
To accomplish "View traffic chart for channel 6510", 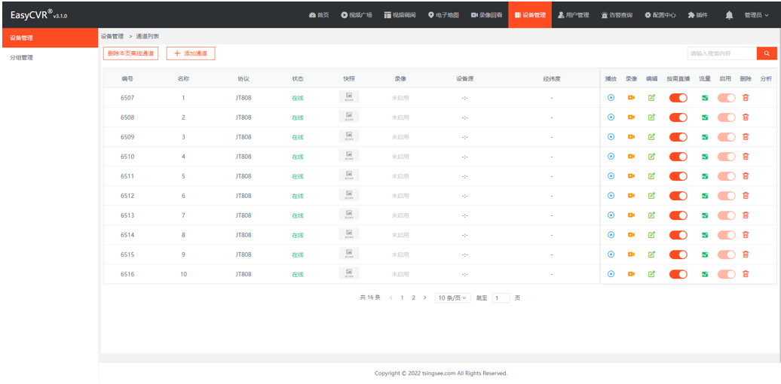I will coord(705,157).
